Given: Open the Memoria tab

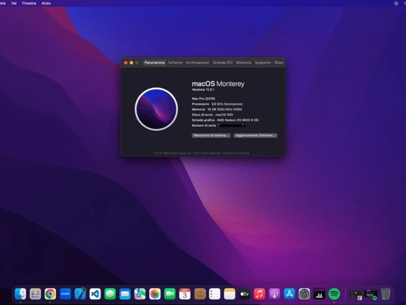Looking at the screenshot, I should 244,63.
